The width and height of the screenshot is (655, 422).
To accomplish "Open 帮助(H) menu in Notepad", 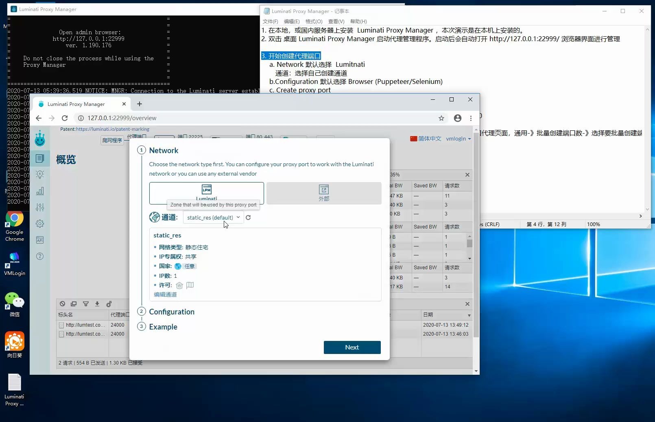I will pyautogui.click(x=358, y=22).
